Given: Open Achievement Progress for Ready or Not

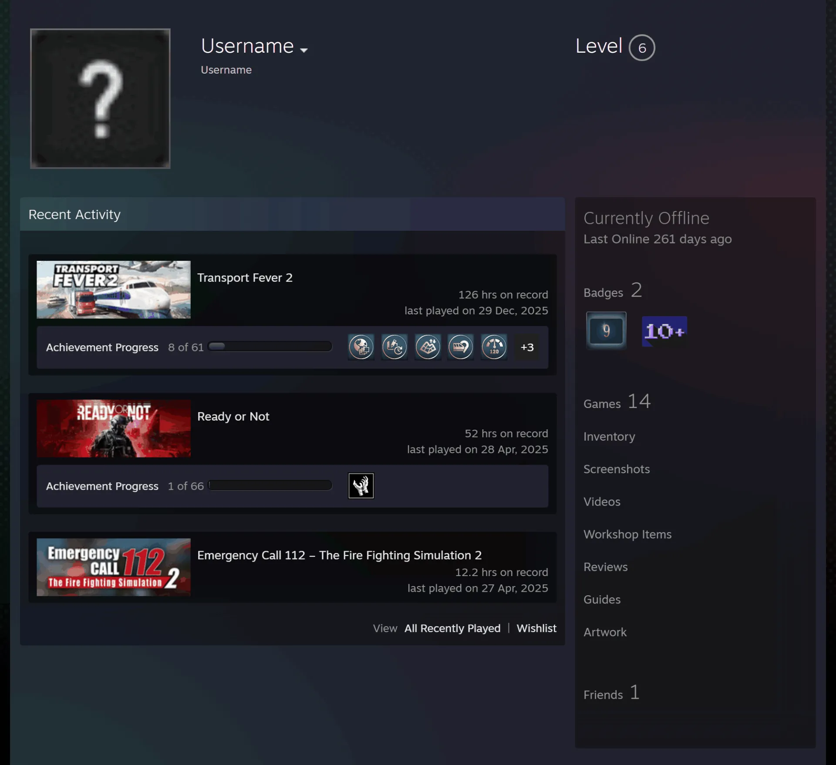Looking at the screenshot, I should point(102,486).
